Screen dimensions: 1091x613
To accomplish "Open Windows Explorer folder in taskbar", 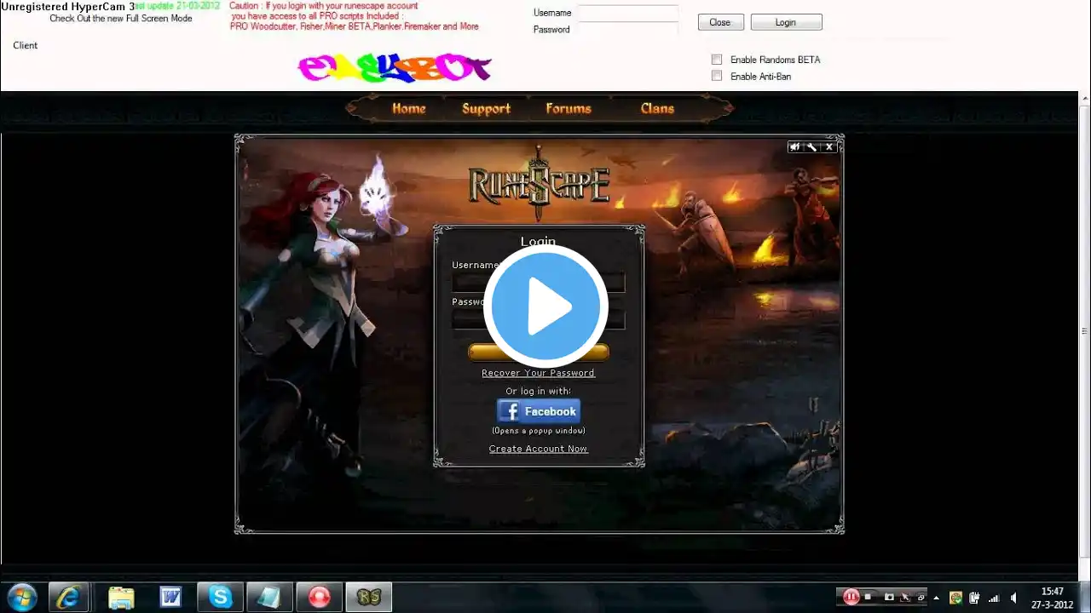I will pyautogui.click(x=121, y=597).
